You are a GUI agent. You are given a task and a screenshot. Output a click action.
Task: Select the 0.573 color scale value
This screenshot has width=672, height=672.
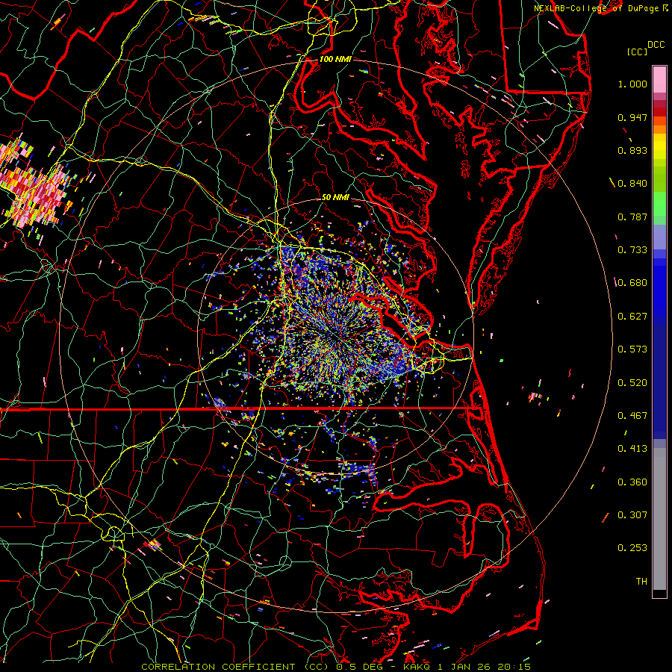coord(632,349)
